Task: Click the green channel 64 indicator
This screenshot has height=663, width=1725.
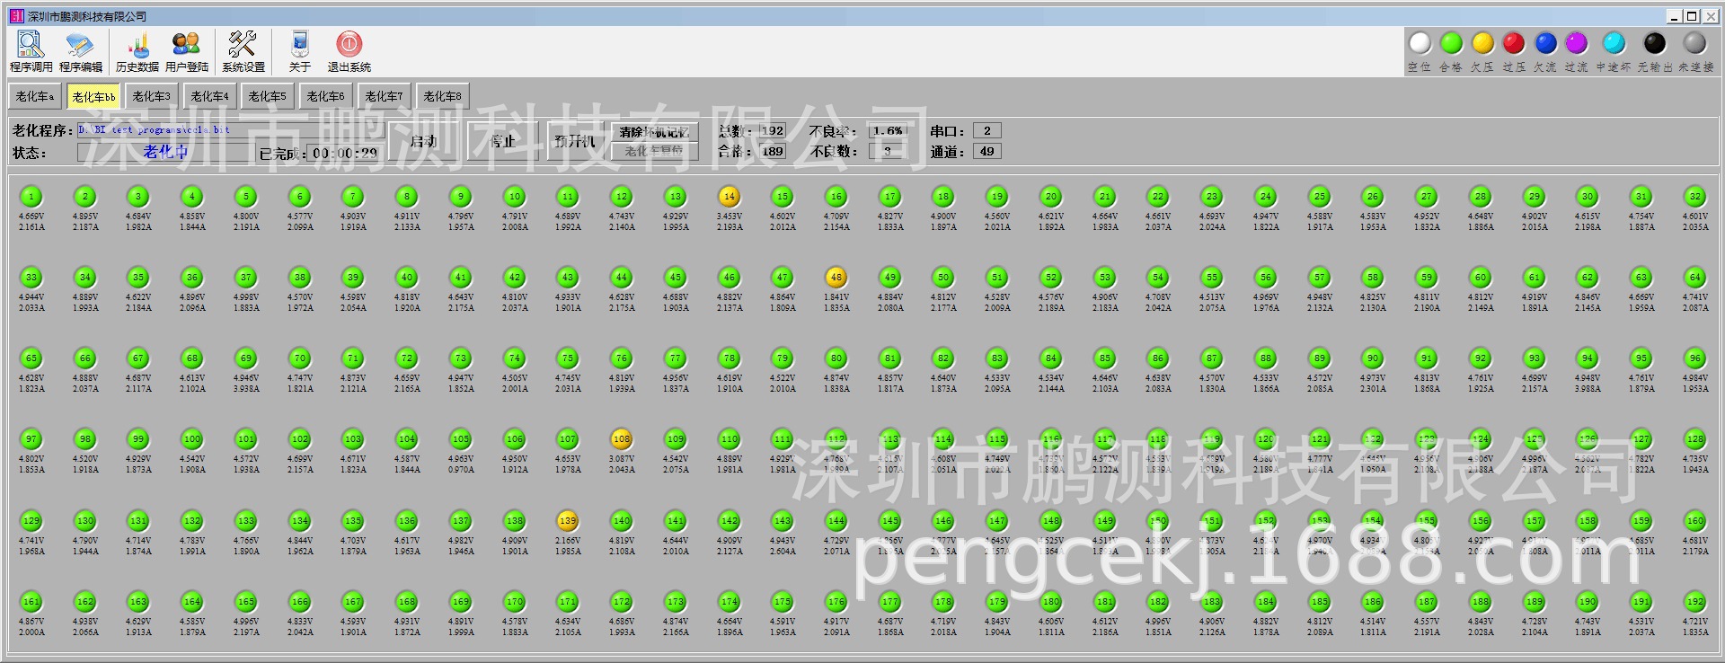Action: point(1695,277)
